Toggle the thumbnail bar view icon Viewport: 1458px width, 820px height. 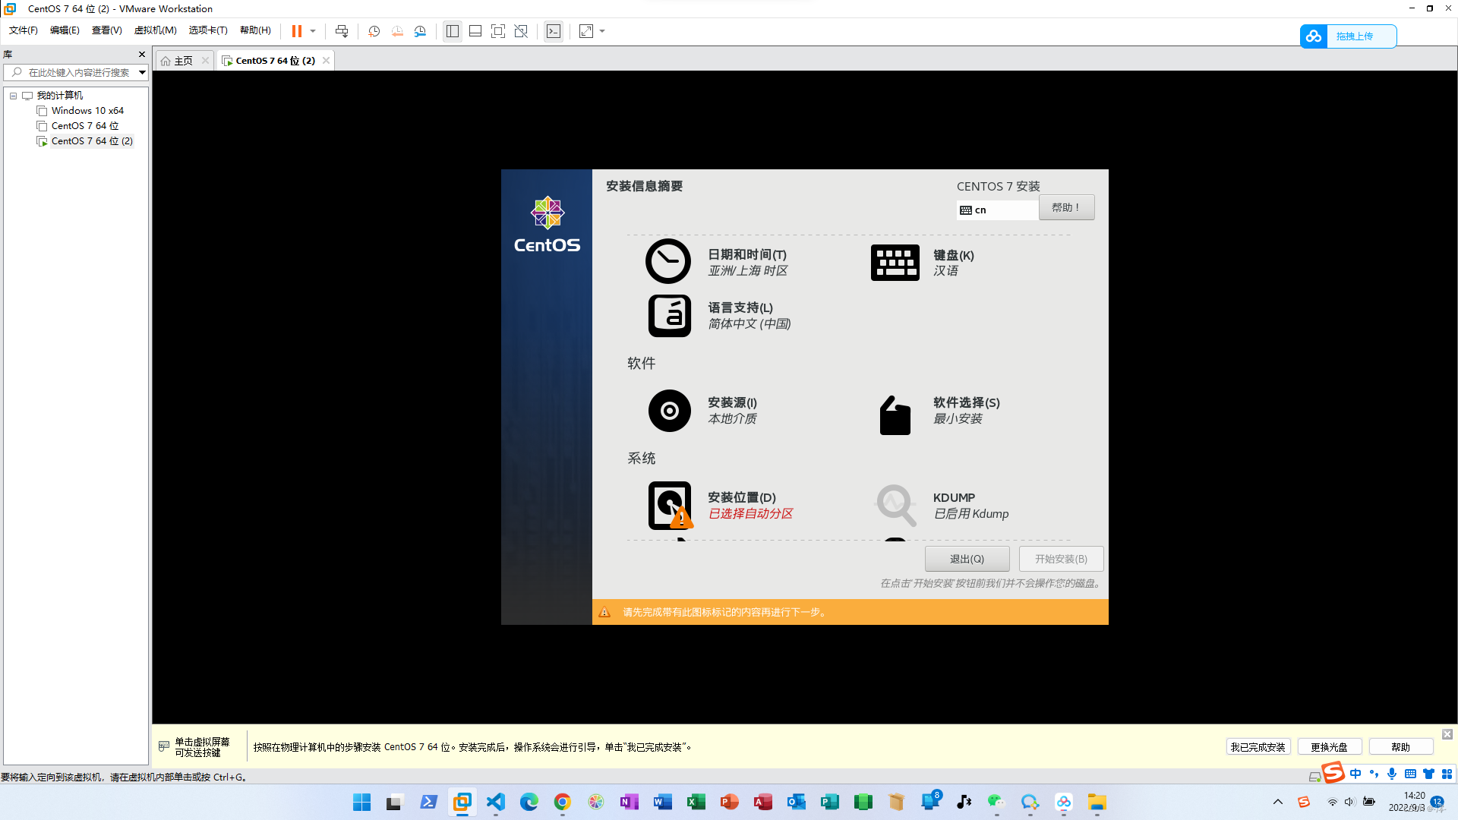click(x=475, y=31)
